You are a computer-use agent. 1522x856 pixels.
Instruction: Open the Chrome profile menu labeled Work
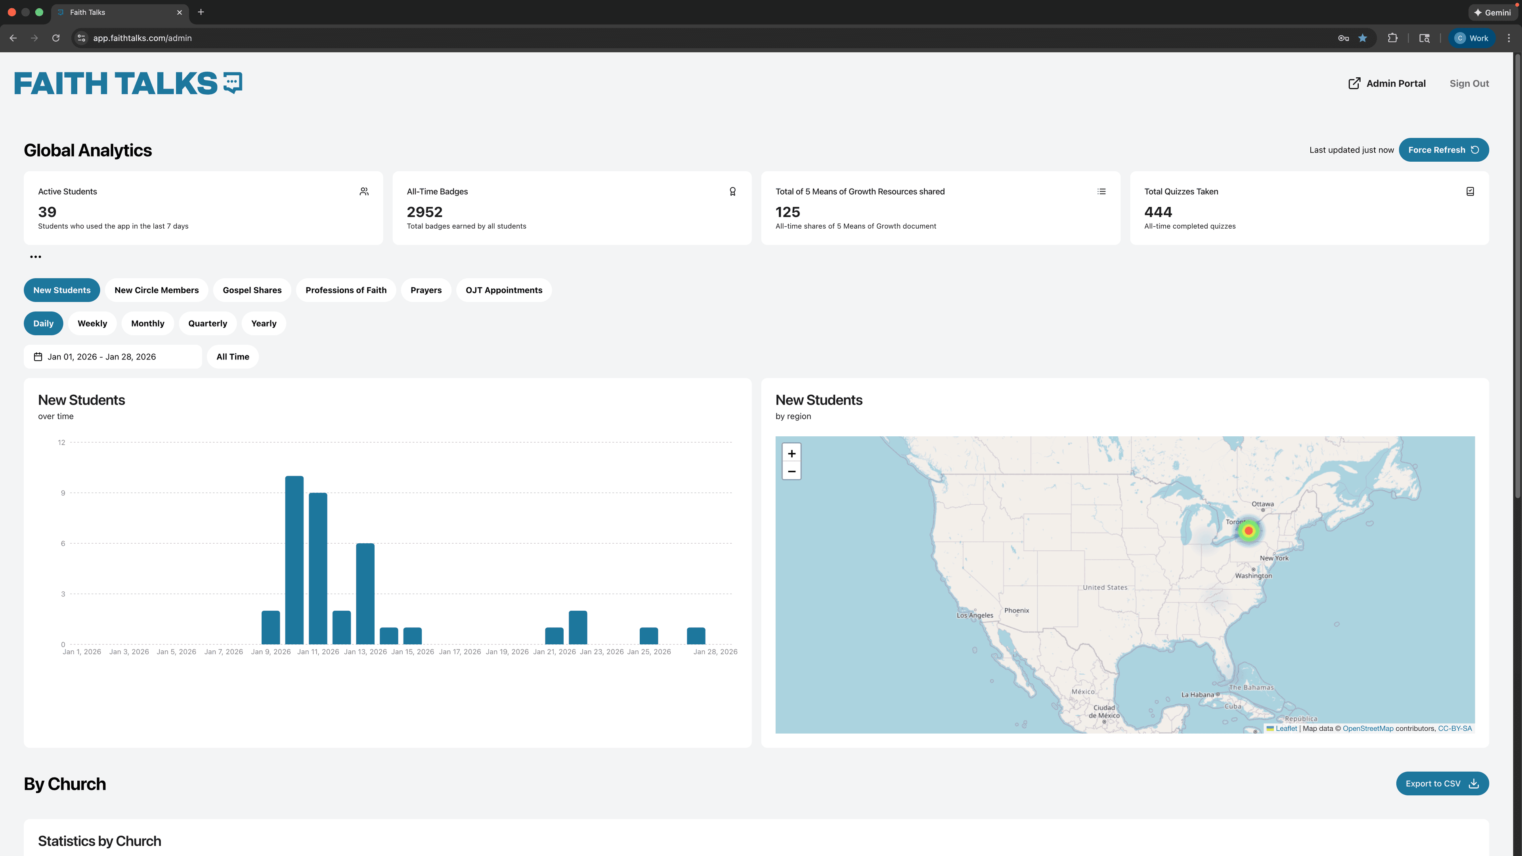point(1472,38)
